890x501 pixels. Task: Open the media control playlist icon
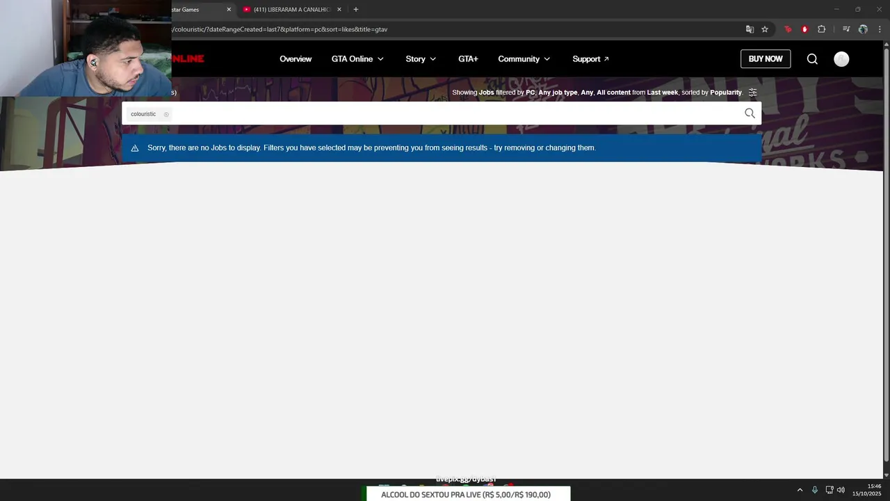coord(846,29)
